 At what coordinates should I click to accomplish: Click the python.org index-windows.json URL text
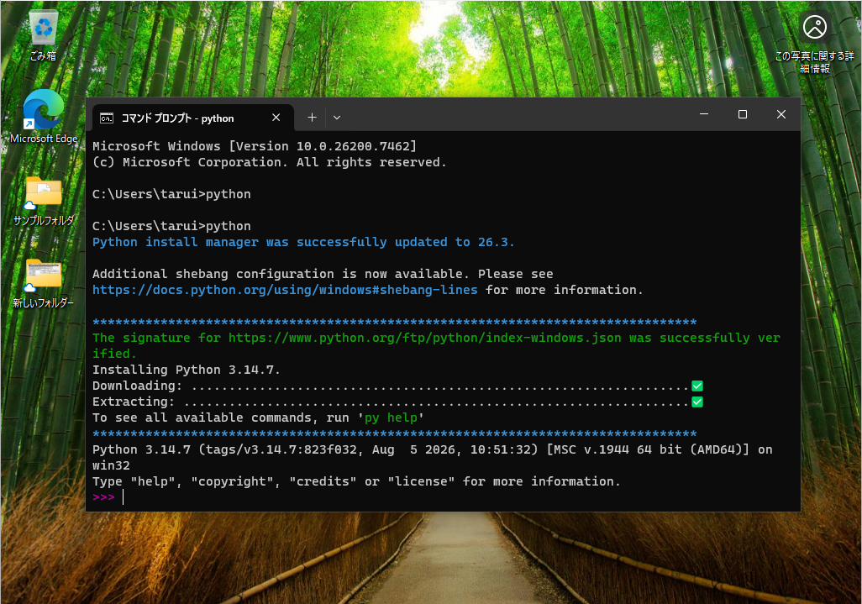coord(425,338)
